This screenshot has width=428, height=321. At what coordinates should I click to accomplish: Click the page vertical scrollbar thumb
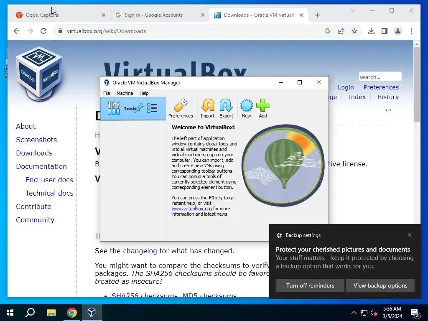pos(417,84)
